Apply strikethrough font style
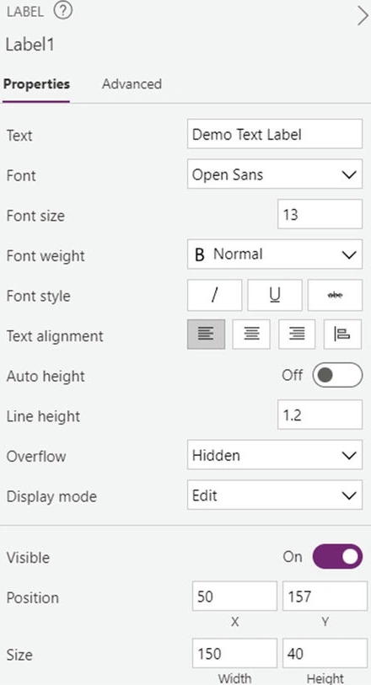Screen dimensions: 371x685 (x=336, y=296)
